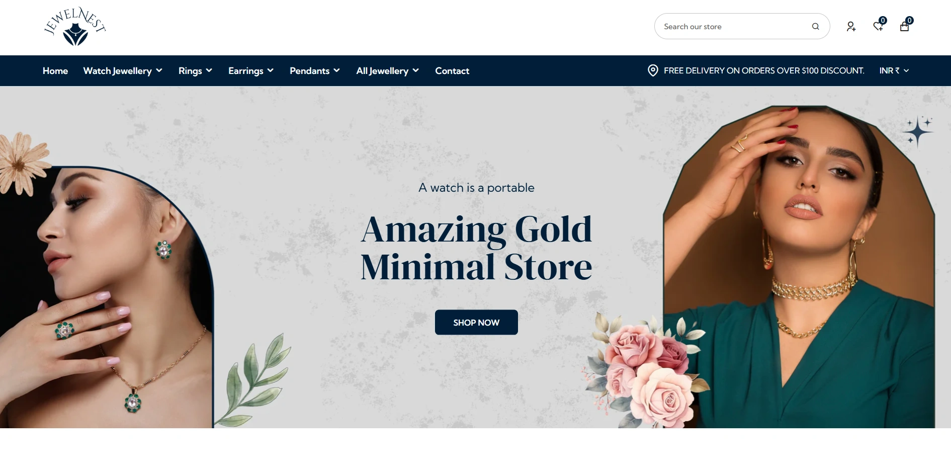This screenshot has width=951, height=470.
Task: Expand the Watch Jewellery menu
Action: pyautogui.click(x=123, y=71)
